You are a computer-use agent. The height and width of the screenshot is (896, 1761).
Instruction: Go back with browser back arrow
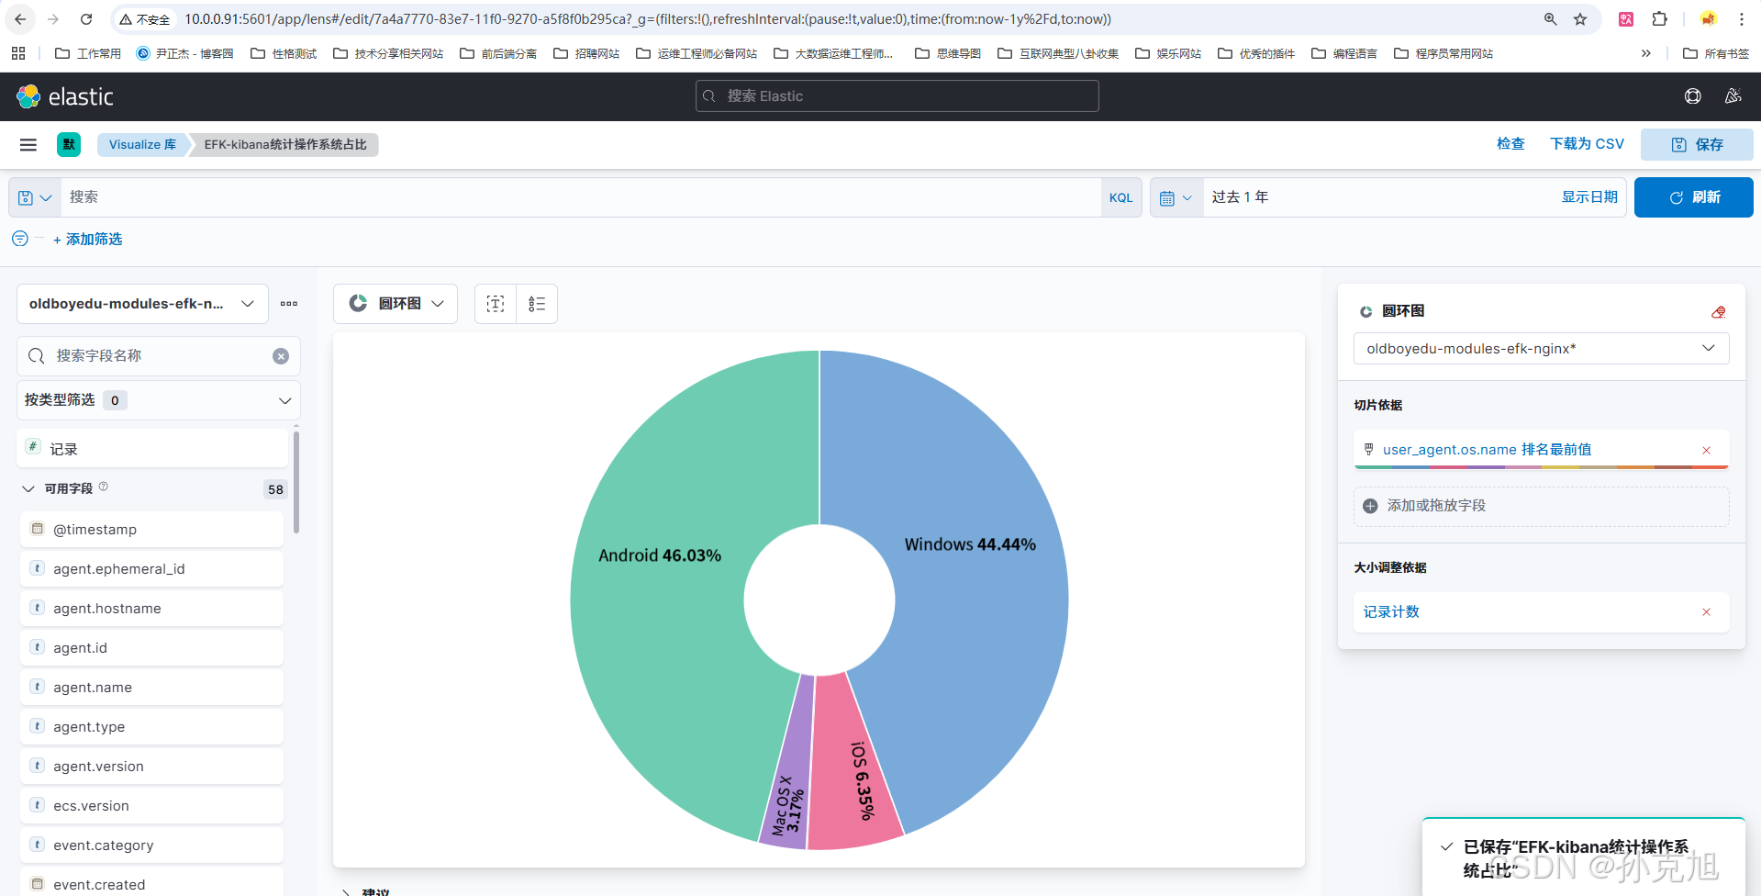point(20,19)
